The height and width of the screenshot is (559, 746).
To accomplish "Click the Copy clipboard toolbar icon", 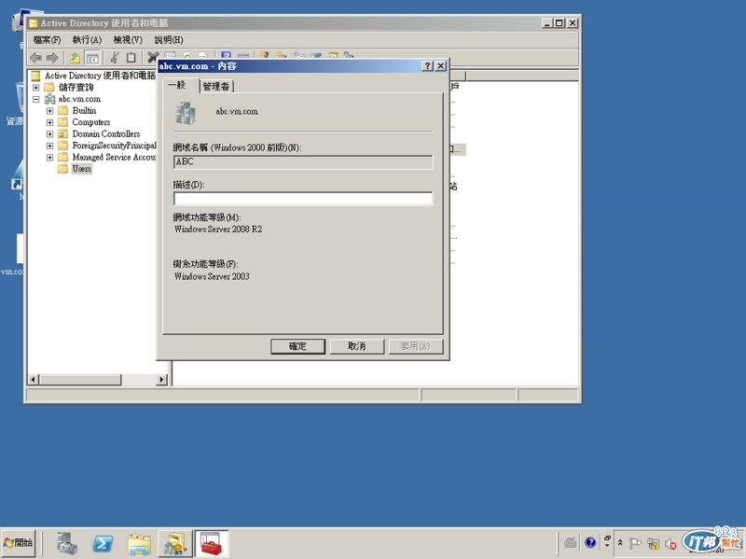I will (x=131, y=58).
